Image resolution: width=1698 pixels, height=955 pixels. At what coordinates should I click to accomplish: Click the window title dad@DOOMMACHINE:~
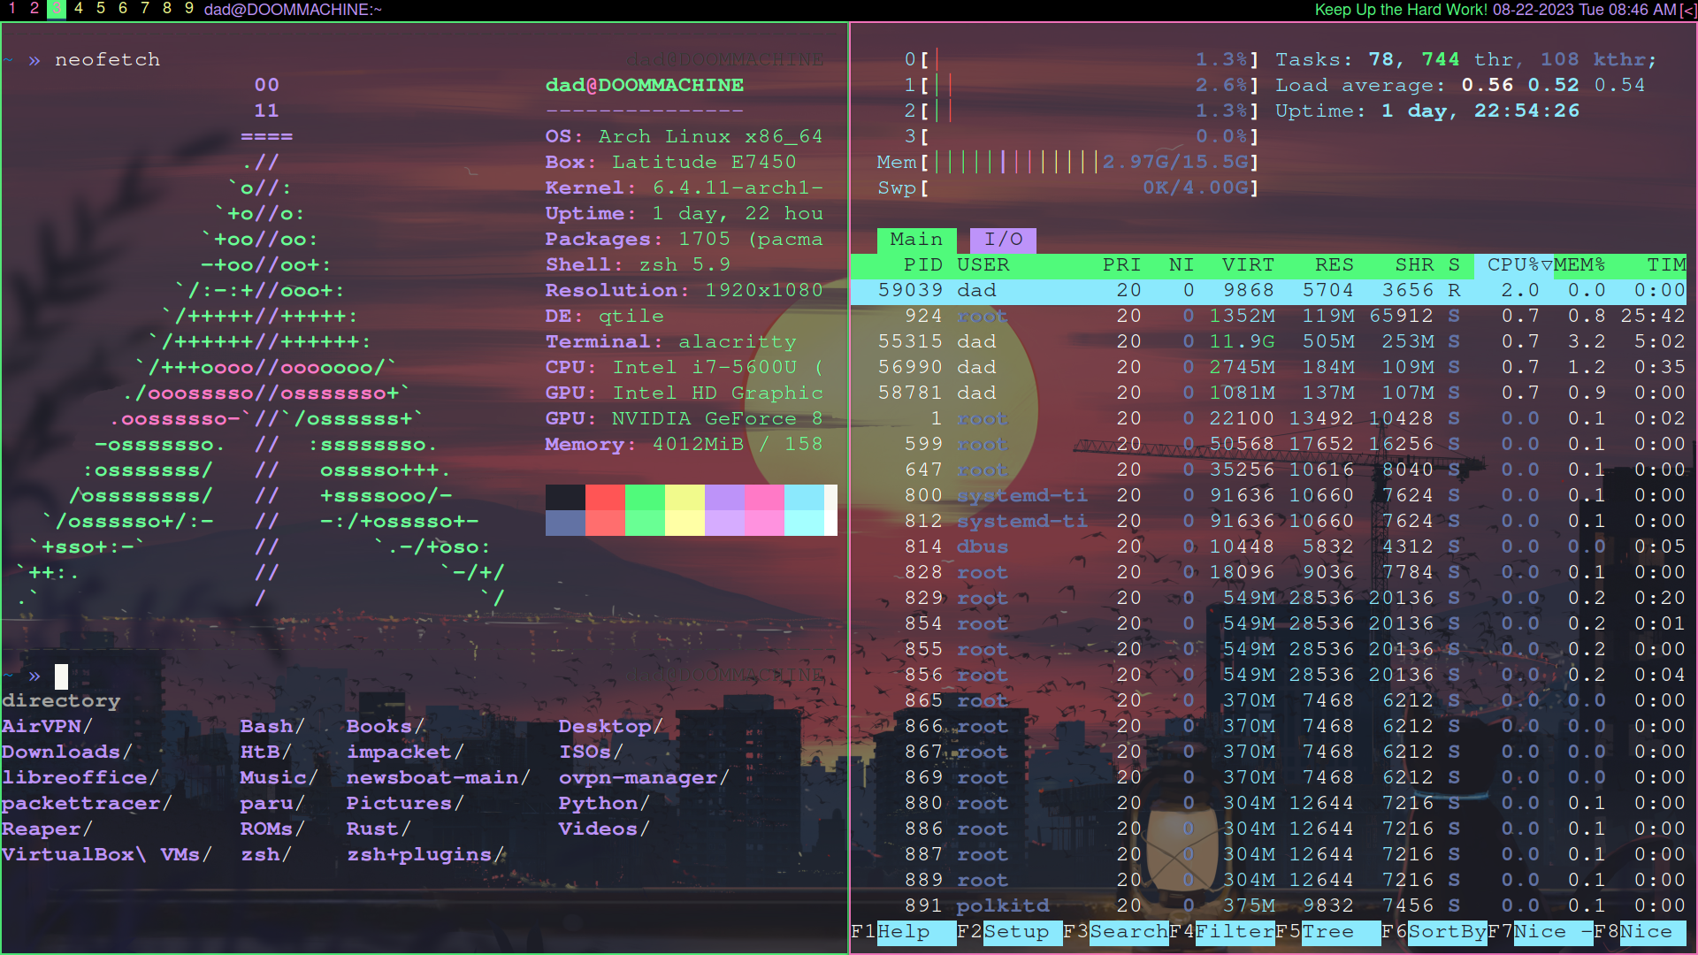coord(293,10)
